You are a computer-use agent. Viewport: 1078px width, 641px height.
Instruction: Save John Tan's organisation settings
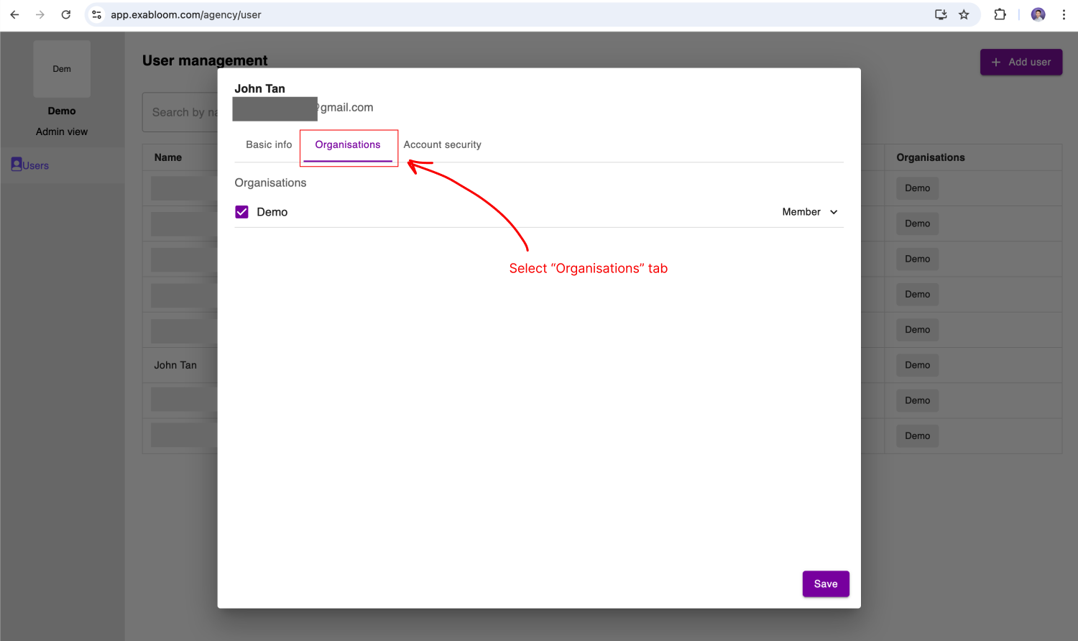[825, 584]
